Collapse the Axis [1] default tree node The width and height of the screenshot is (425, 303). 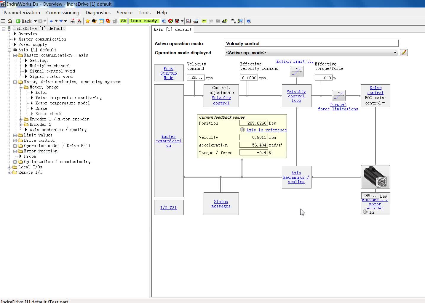pyautogui.click(x=9, y=50)
